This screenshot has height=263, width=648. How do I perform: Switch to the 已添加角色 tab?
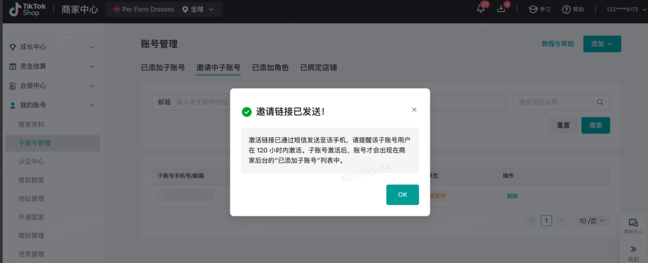point(270,68)
